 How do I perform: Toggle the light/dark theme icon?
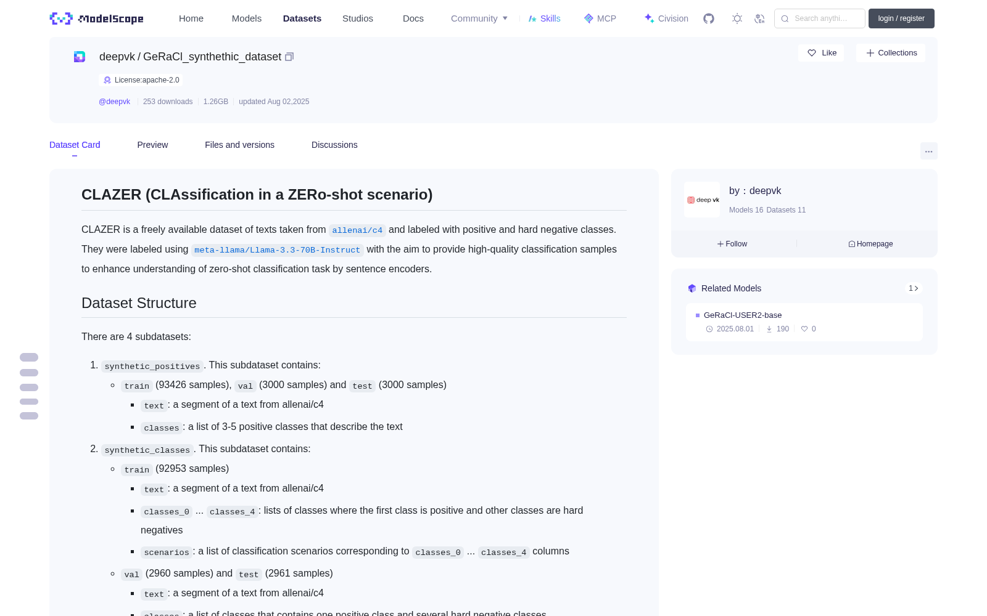[737, 18]
